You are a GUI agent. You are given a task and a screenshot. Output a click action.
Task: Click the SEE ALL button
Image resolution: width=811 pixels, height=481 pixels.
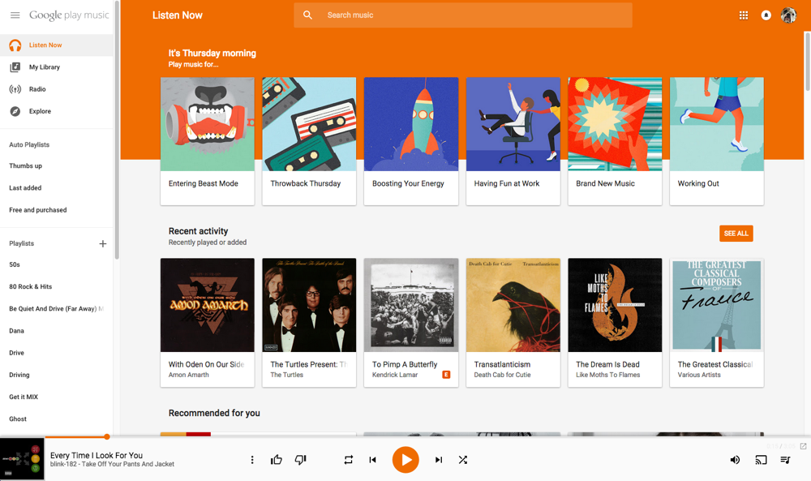pos(736,234)
